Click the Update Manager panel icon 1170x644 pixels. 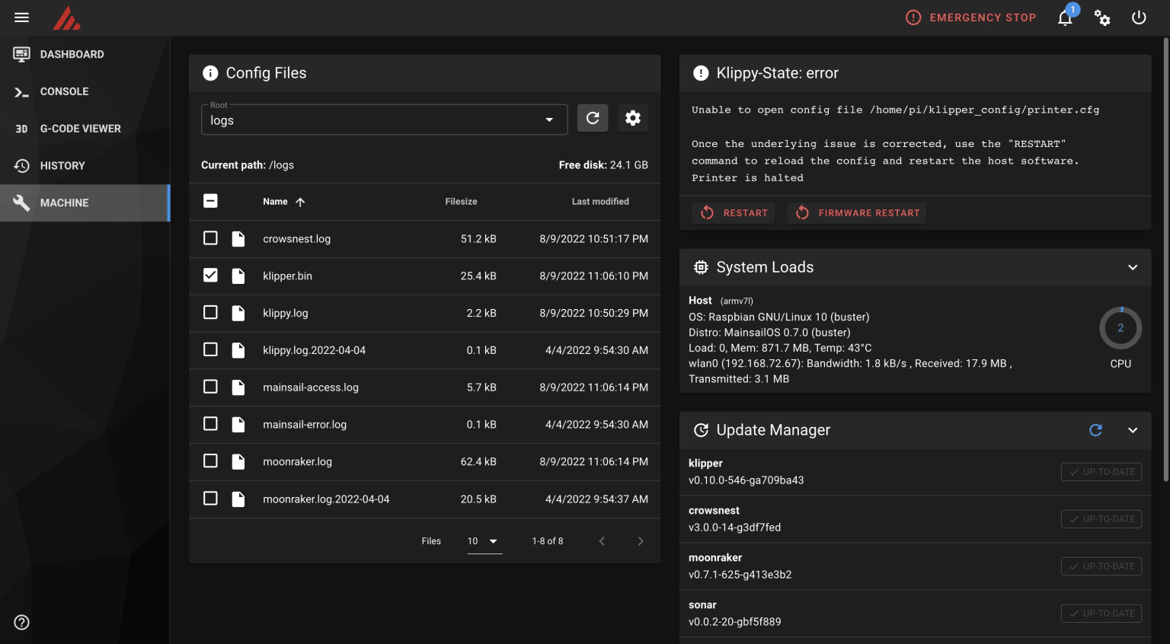pos(701,430)
